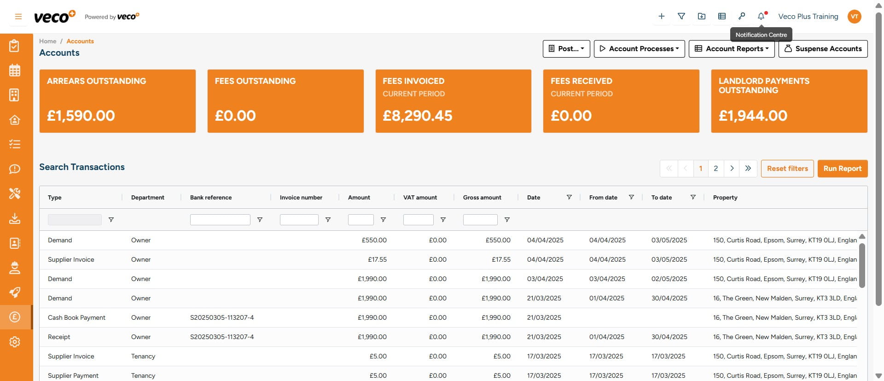Click the key icon in top toolbar
The image size is (884, 381).
click(741, 17)
